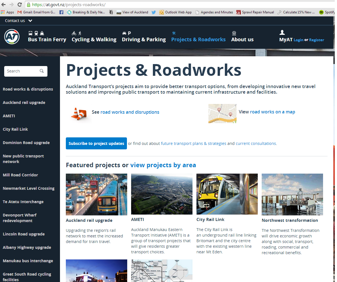Click inside the sidebar Search field

22,71
